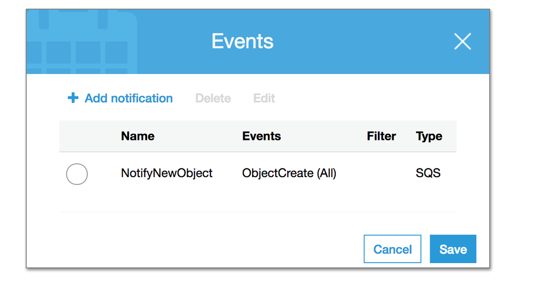Click the NotifyNewObject notification name
Screen dimensions: 540x295
(x=166, y=173)
